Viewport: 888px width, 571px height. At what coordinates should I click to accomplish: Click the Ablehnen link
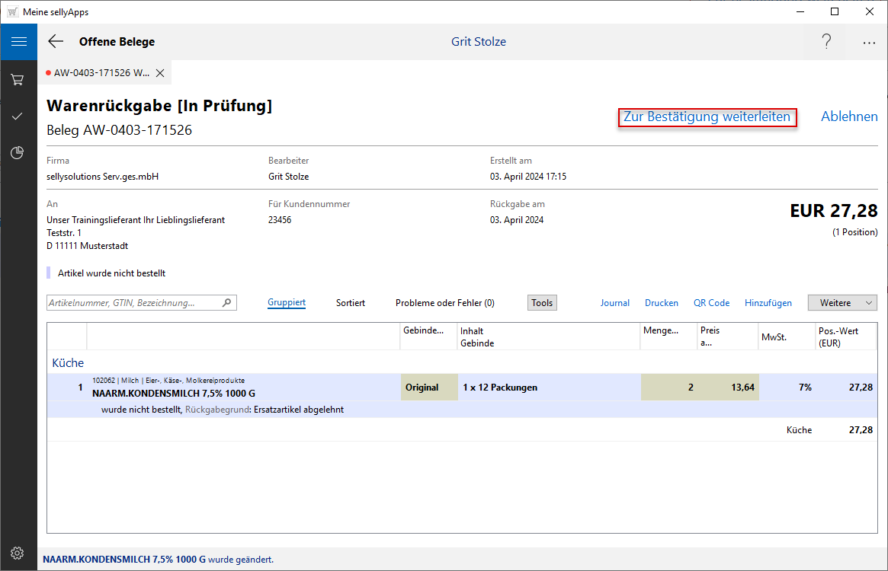pyautogui.click(x=849, y=117)
